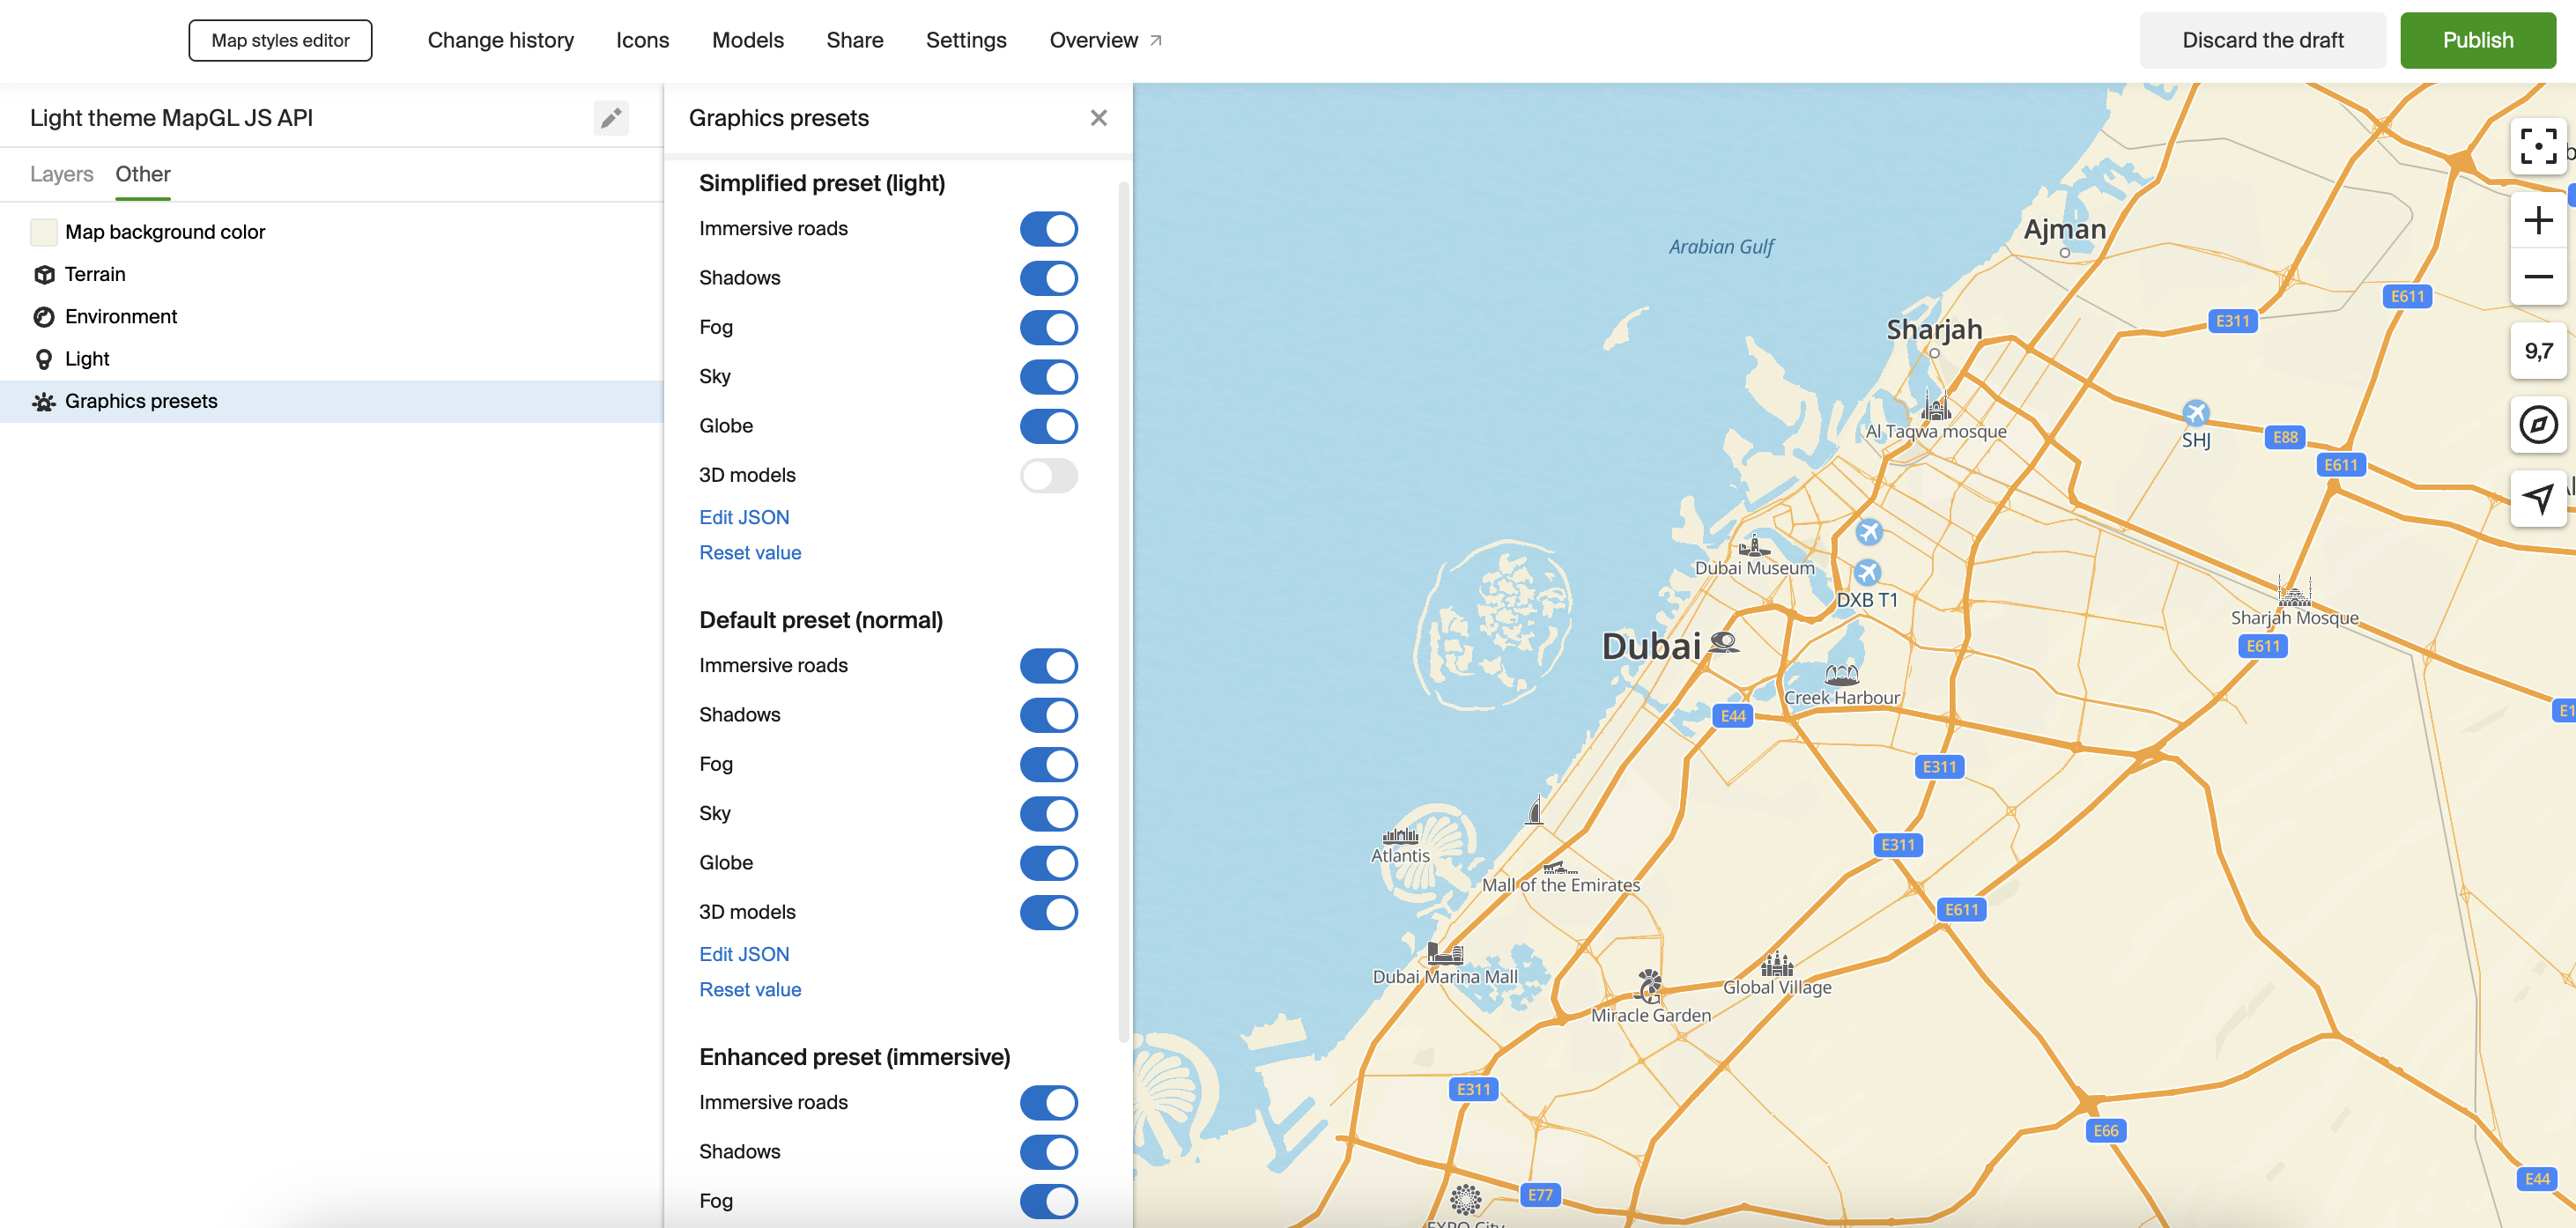Click the Map styles editor button
The height and width of the screenshot is (1228, 2576).
[280, 40]
